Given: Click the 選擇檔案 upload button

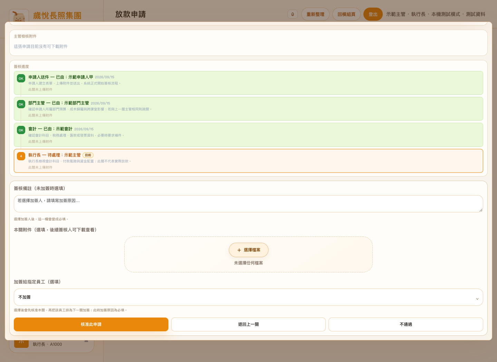Looking at the screenshot, I should pos(248,250).
